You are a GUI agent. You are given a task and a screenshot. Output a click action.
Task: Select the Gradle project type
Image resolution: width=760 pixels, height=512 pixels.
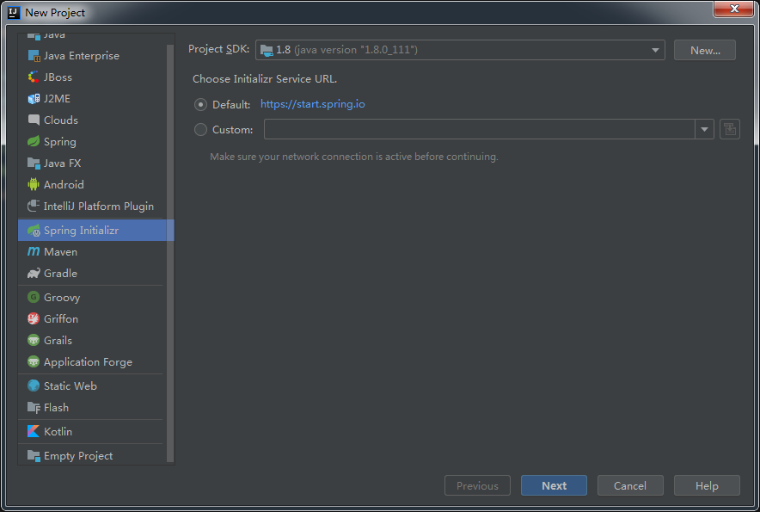[60, 273]
